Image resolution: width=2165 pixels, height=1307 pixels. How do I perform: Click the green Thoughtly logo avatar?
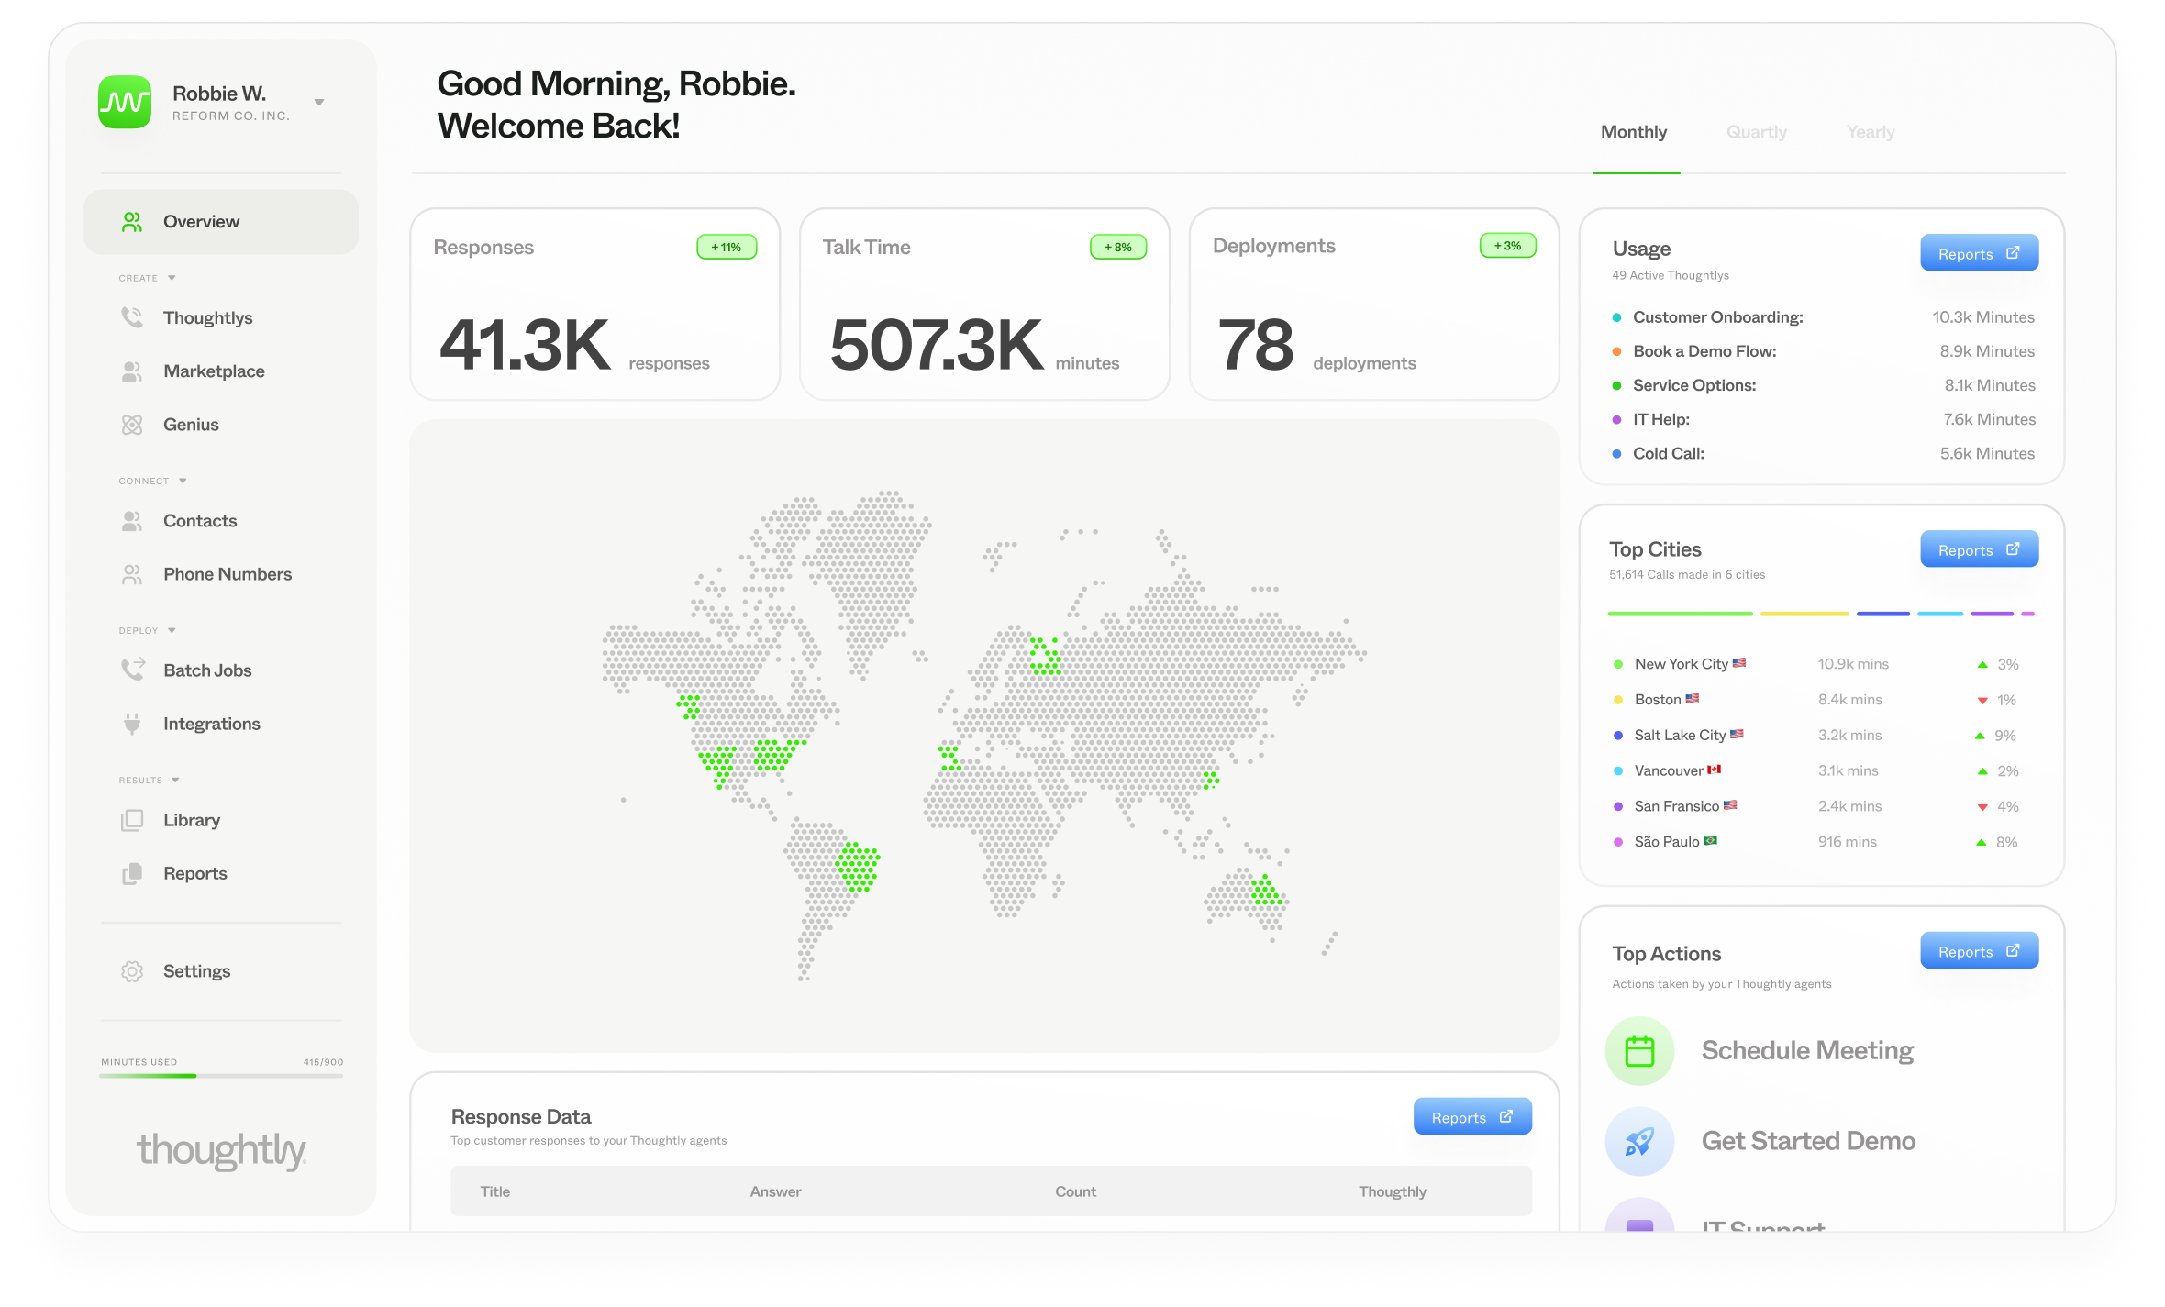tap(125, 102)
